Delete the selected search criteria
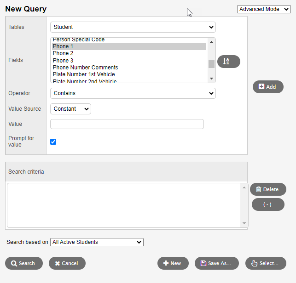This screenshot has width=296, height=283. click(x=267, y=189)
